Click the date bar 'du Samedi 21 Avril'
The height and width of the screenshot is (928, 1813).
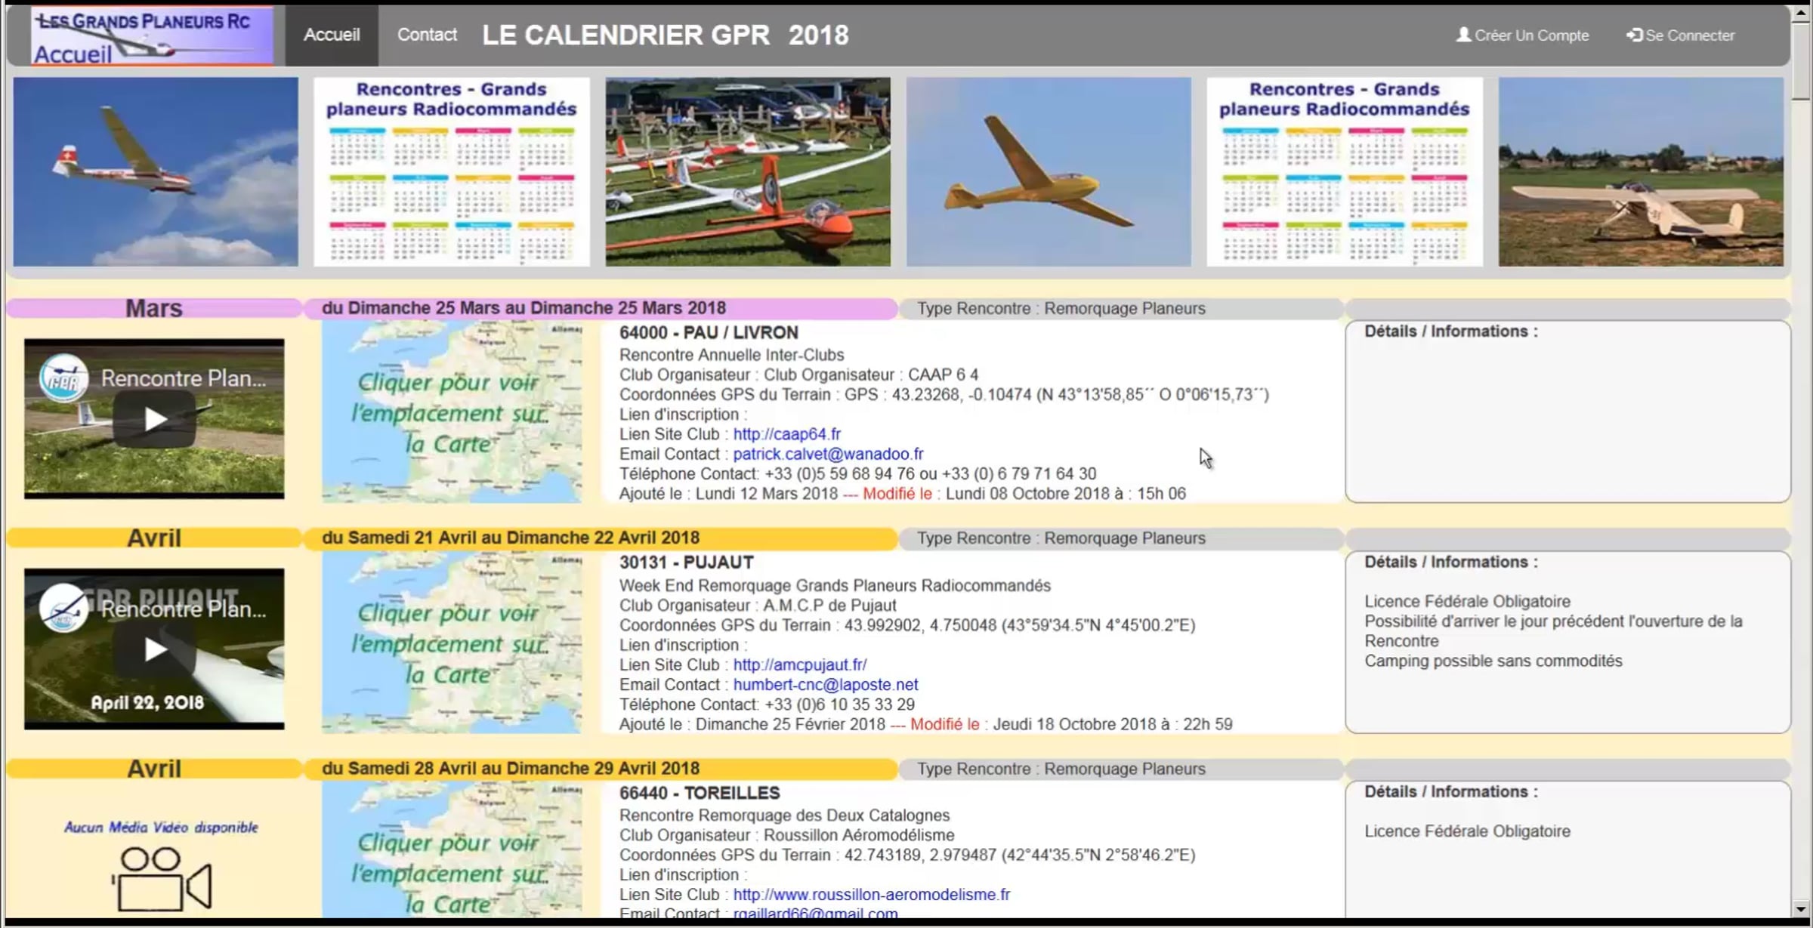(601, 538)
